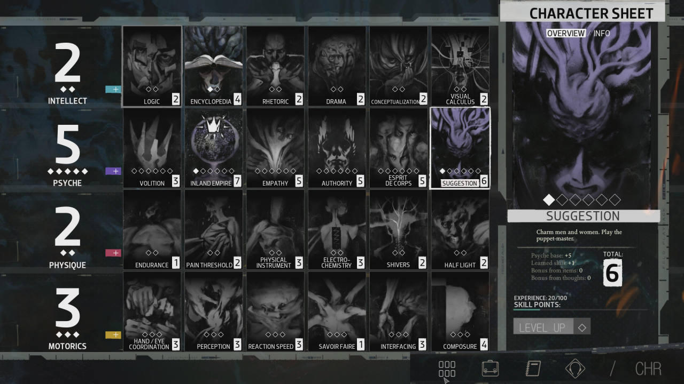Click the Total value 6 box

click(612, 273)
